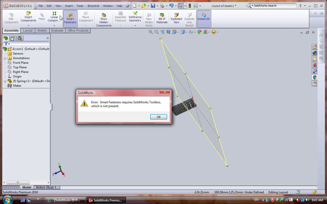Open the ConfigurationManager tab icon
Viewport: 327px width, 204px height.
pyautogui.click(x=20, y=38)
